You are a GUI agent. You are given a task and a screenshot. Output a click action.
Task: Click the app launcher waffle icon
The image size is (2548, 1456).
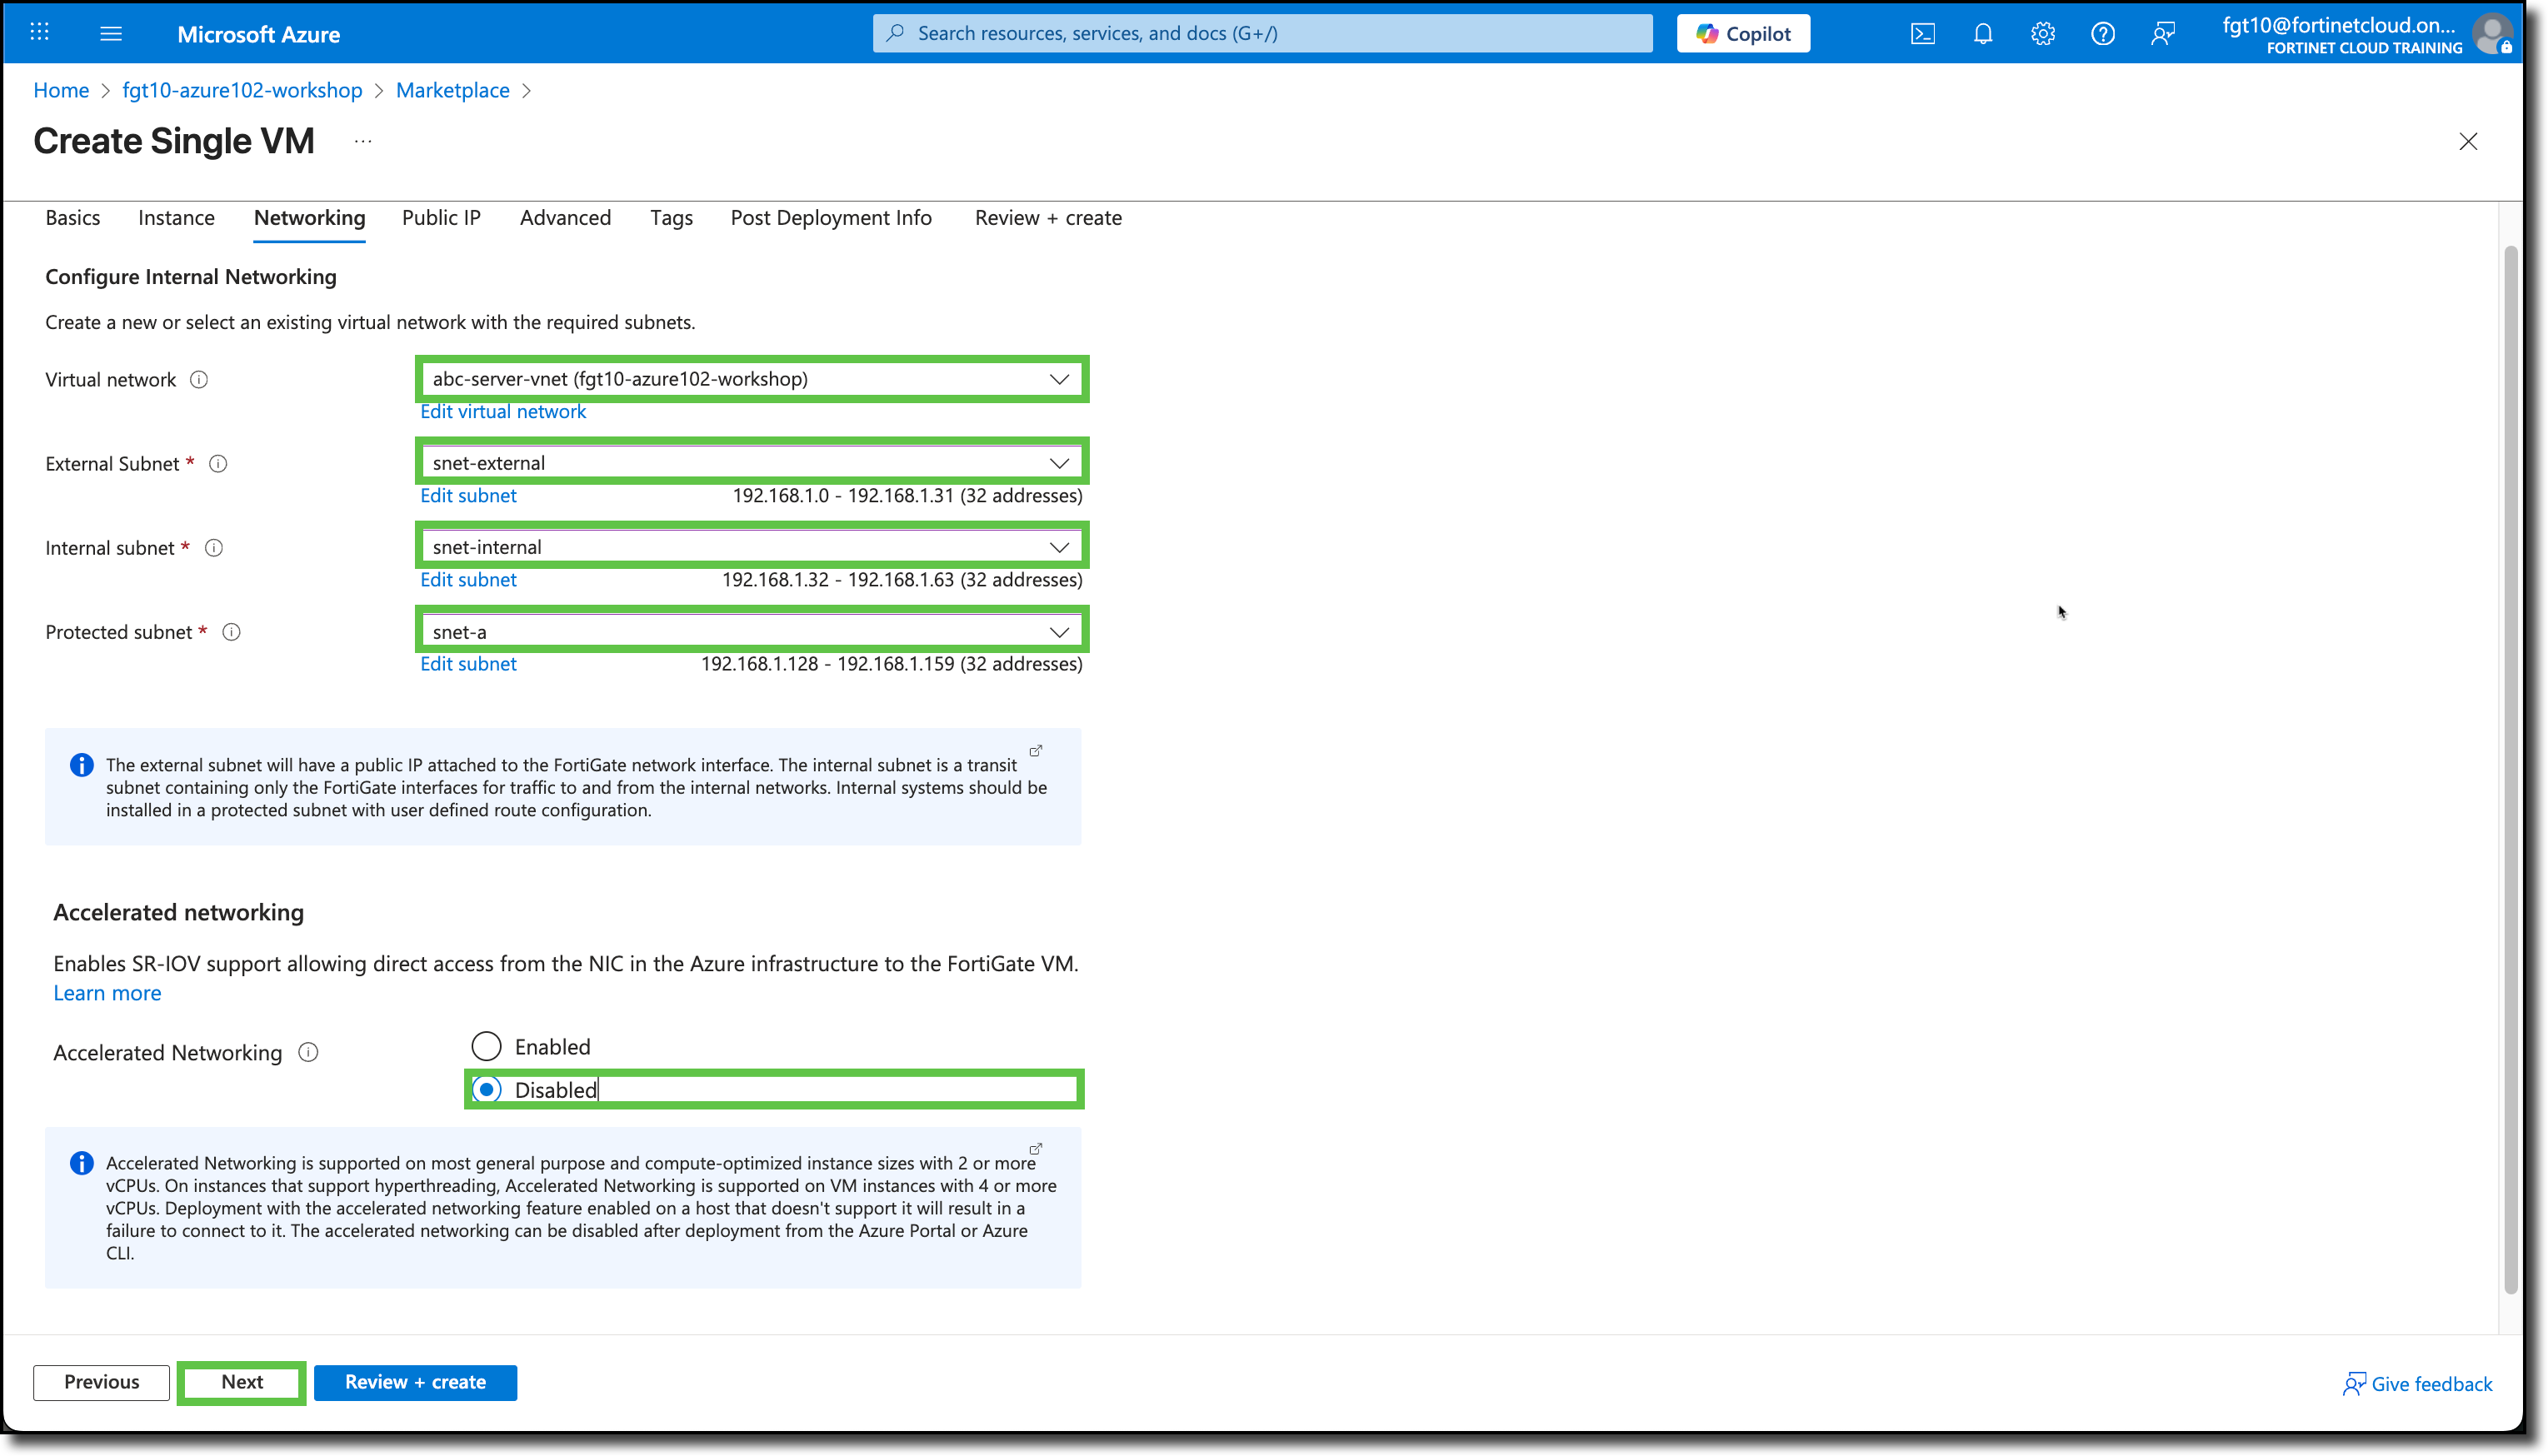click(x=39, y=33)
